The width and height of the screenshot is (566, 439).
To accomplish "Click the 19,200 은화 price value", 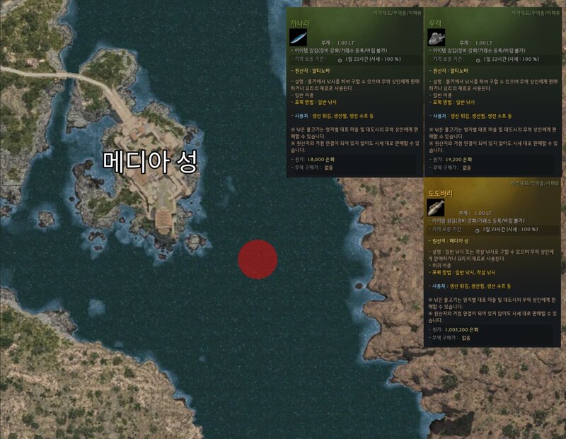I will (458, 159).
